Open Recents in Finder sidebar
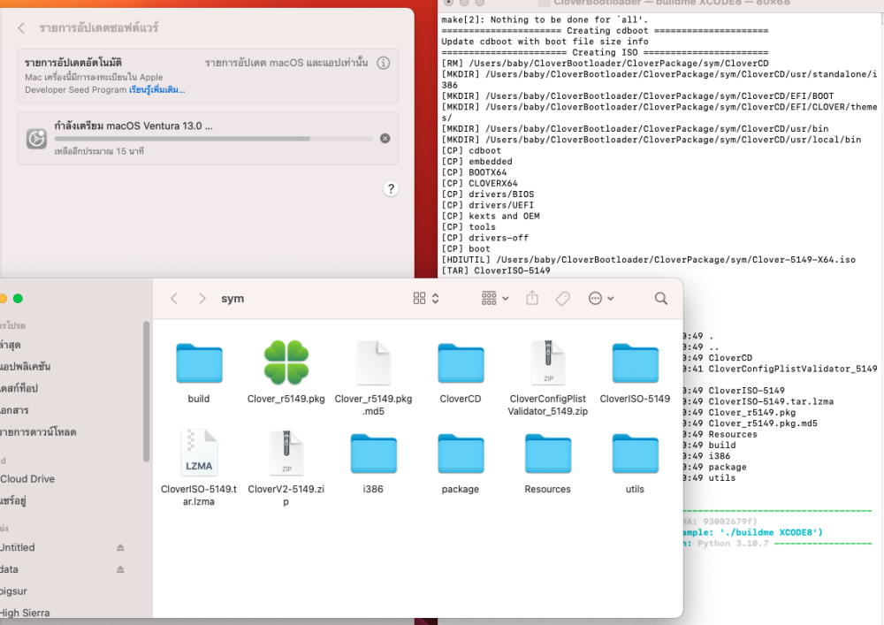This screenshot has height=625, width=884. [11, 345]
